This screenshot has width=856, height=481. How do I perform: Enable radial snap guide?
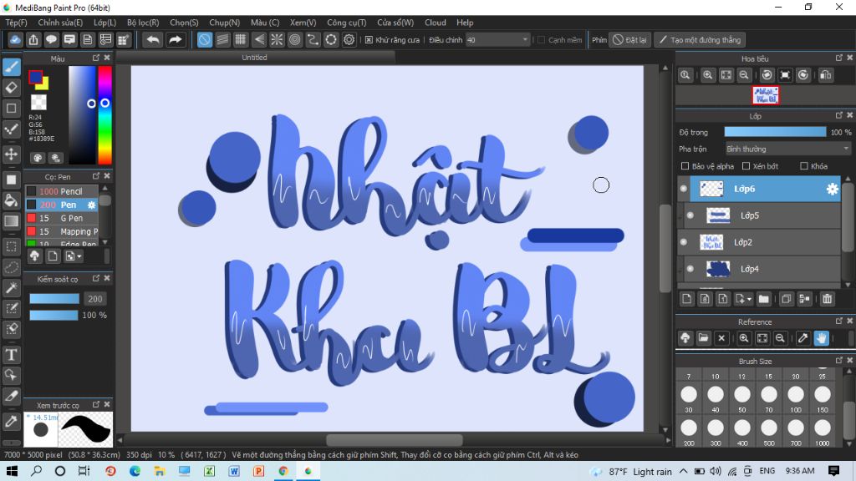[277, 40]
